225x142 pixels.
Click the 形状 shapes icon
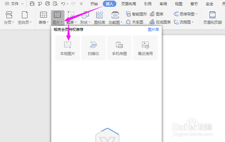pyautogui.click(x=85, y=15)
